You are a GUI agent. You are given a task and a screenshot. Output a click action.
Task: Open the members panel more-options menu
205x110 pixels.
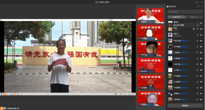[203, 7]
